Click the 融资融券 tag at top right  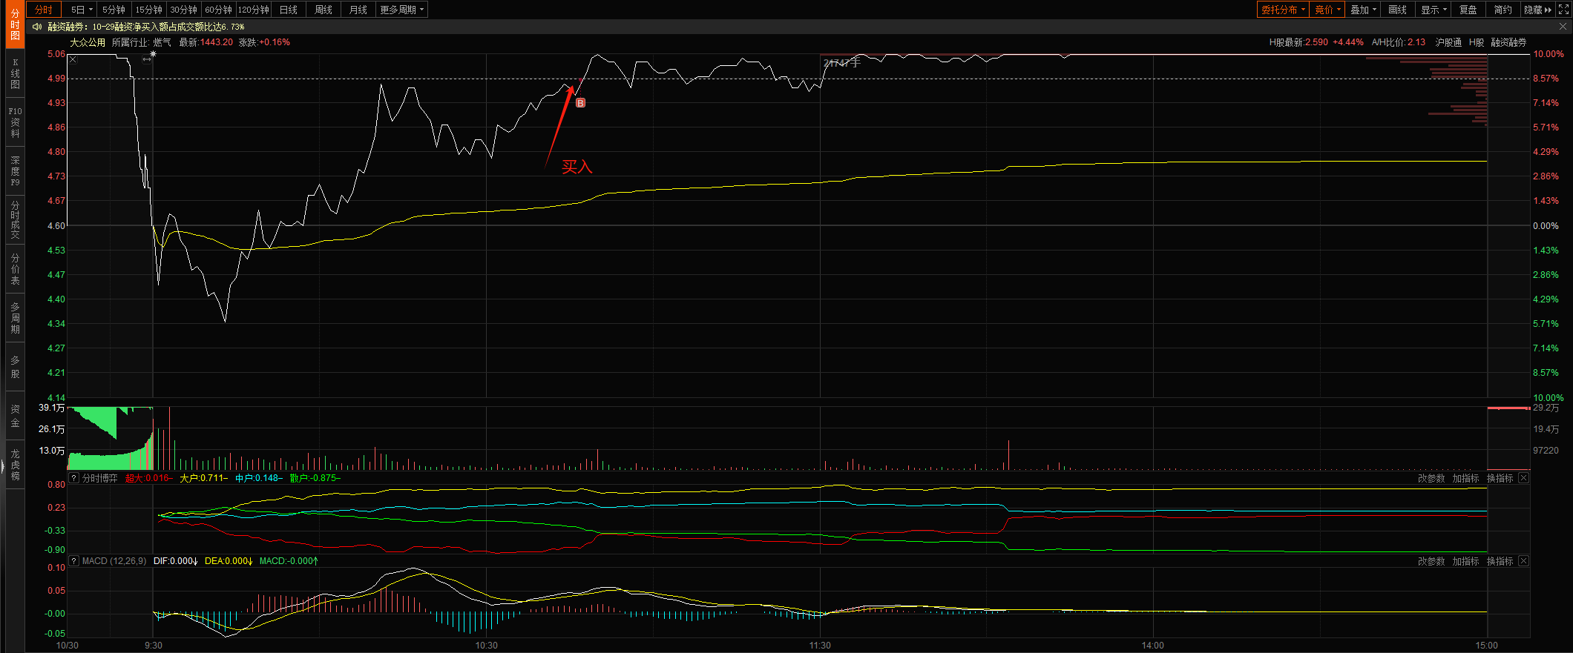(x=1508, y=42)
